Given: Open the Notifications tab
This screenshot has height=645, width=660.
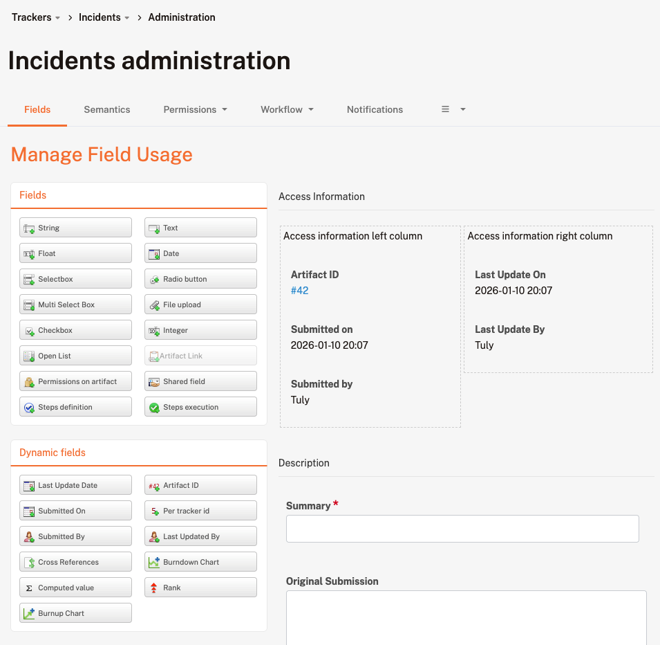Looking at the screenshot, I should 375,109.
